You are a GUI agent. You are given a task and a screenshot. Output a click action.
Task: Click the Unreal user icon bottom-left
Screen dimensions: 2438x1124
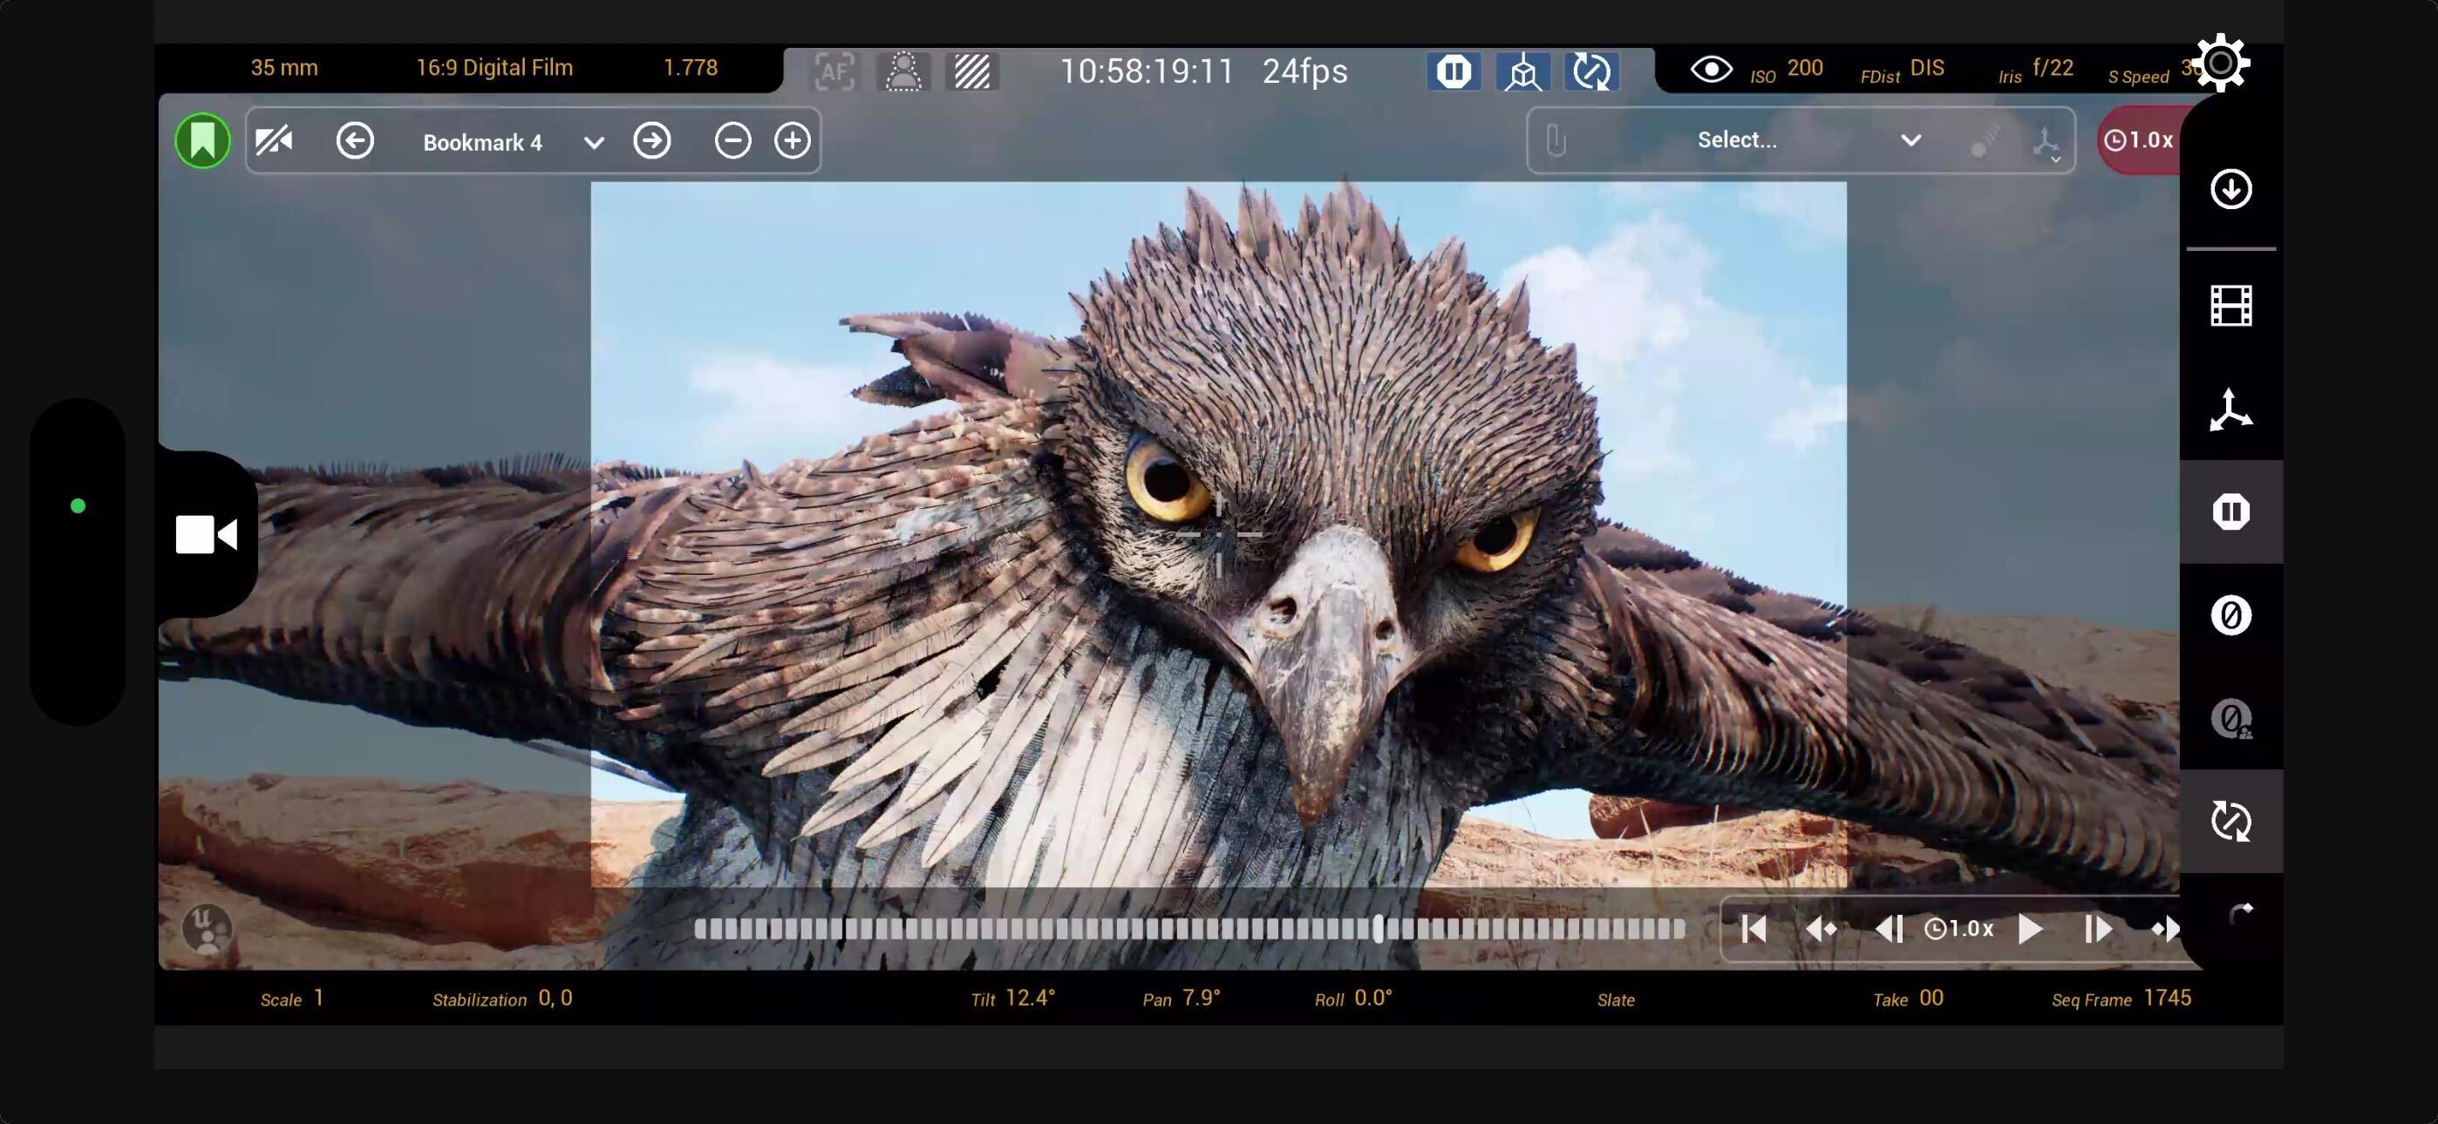(207, 928)
